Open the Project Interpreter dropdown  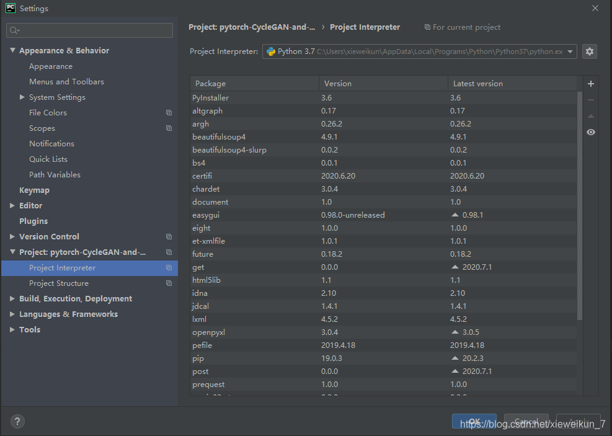[570, 51]
